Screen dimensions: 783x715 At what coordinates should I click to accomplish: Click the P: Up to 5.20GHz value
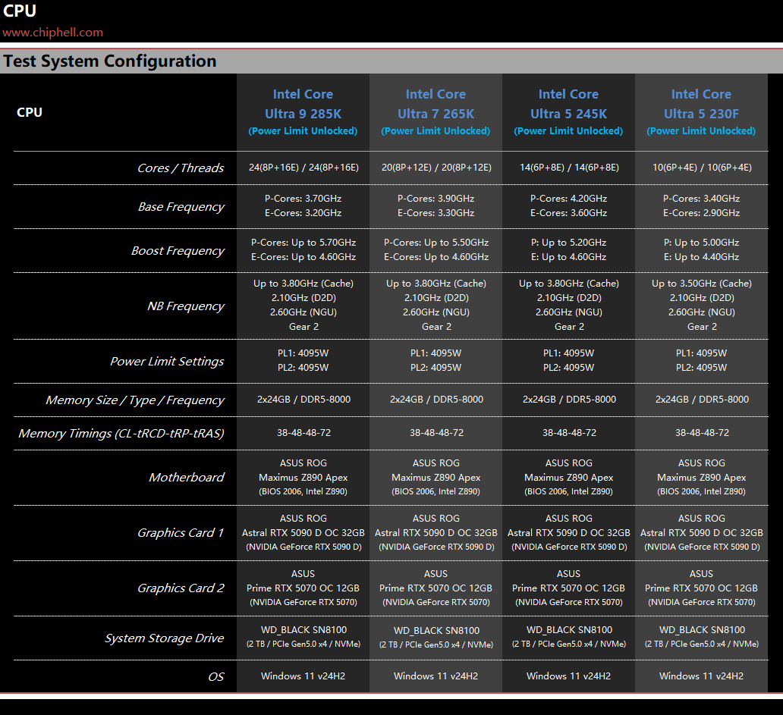(569, 243)
